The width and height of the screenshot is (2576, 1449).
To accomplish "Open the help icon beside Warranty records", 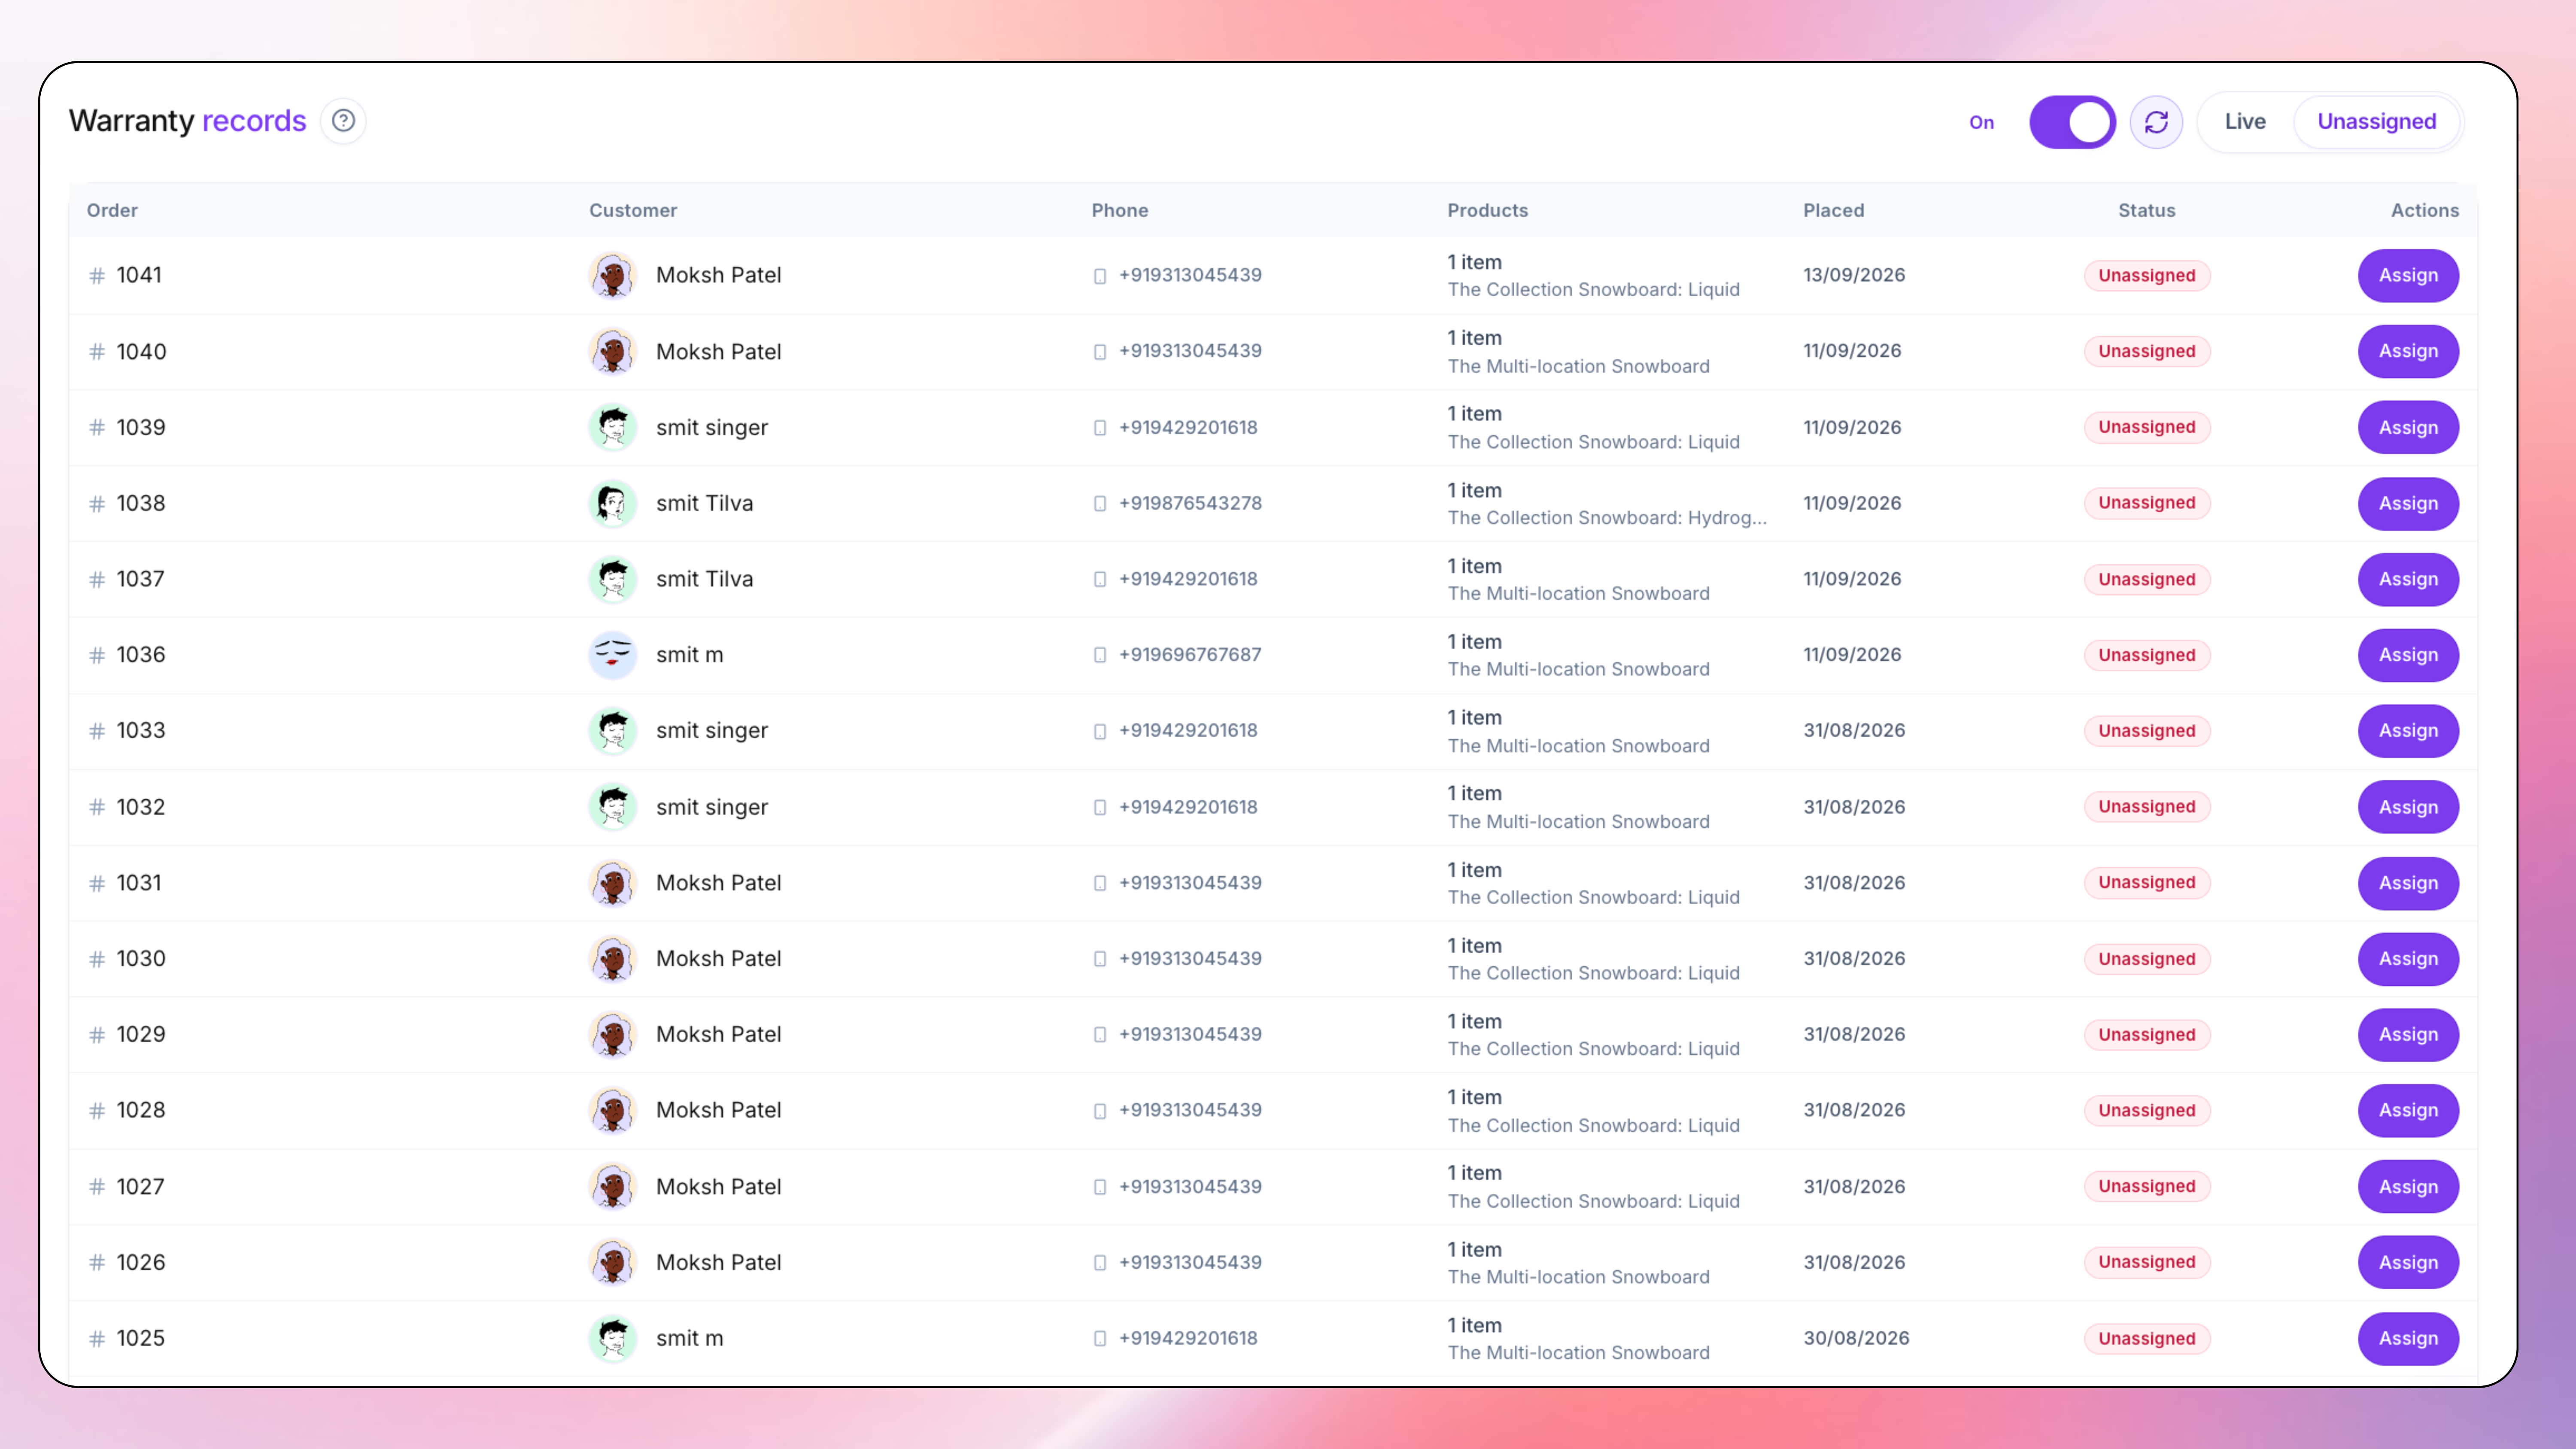I will coord(343,121).
